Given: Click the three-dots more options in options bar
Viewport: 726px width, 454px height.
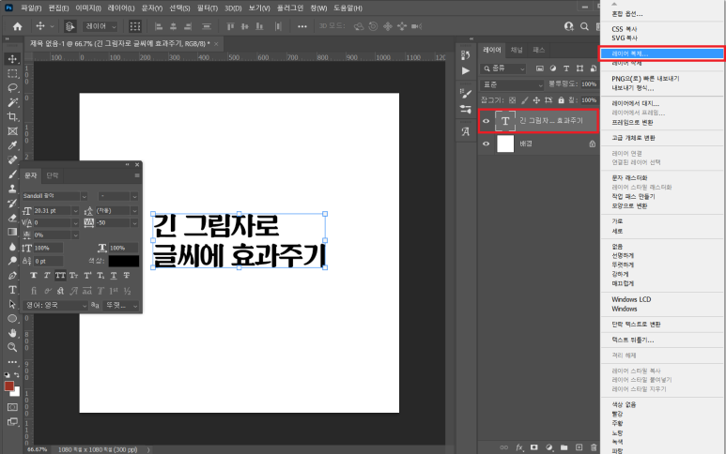Looking at the screenshot, I should (301, 26).
